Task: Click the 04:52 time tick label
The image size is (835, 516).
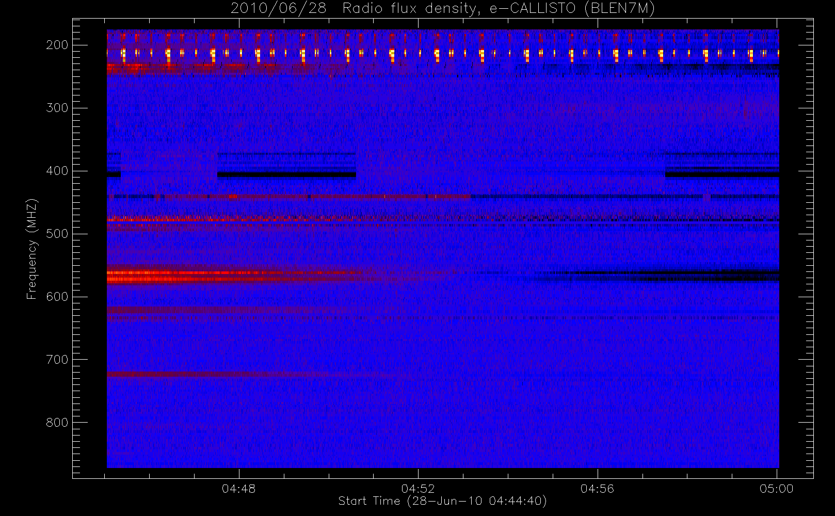Action: click(418, 489)
